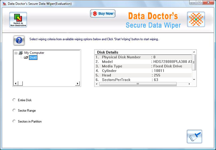Click the Media Type row
Screen dimensions: 216x150
143,66
